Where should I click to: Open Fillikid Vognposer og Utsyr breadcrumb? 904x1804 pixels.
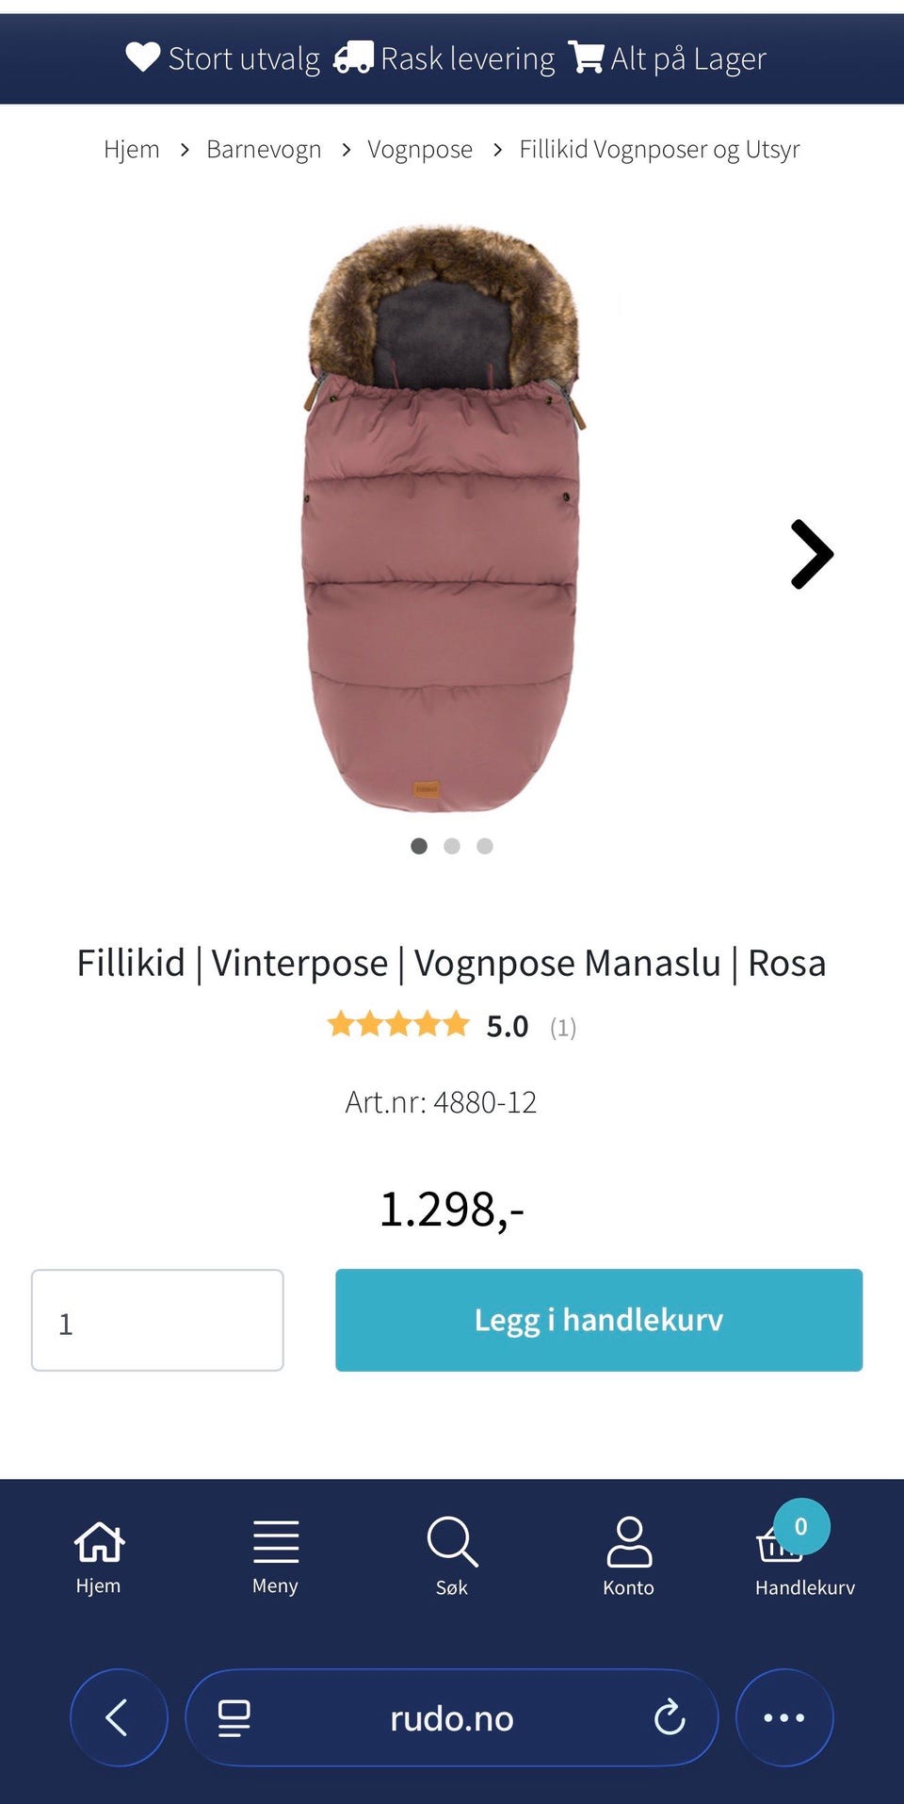click(659, 149)
